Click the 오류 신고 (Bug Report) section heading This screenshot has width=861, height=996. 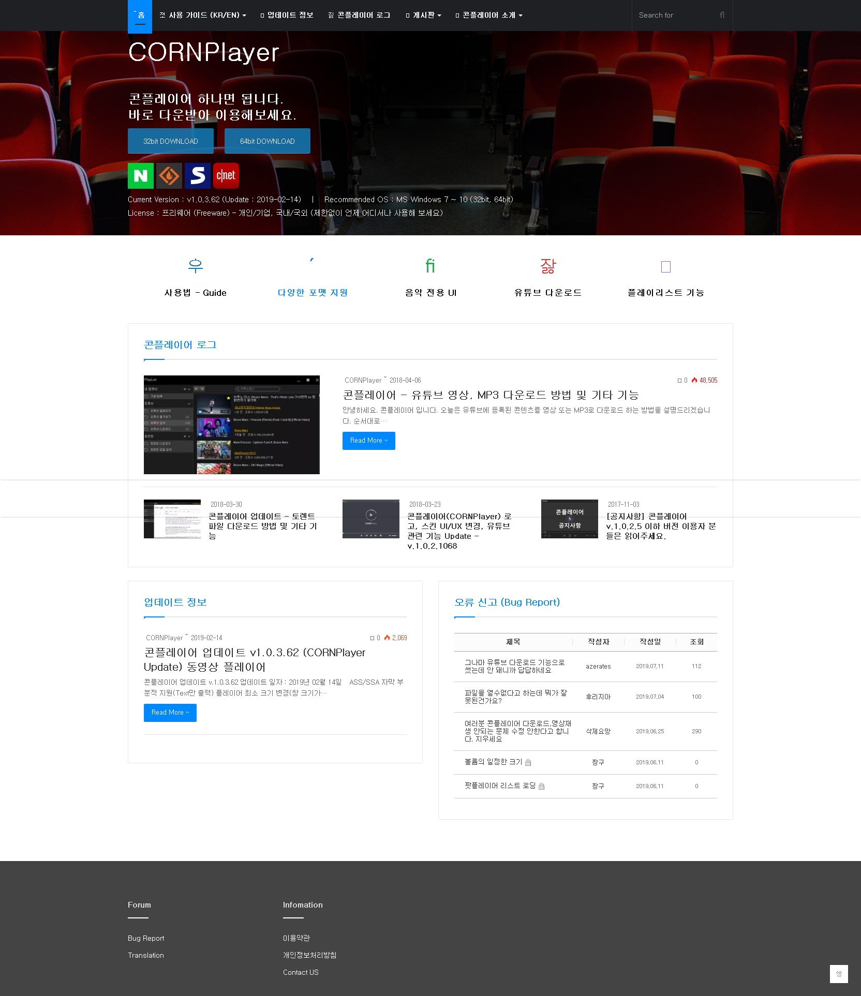click(507, 602)
